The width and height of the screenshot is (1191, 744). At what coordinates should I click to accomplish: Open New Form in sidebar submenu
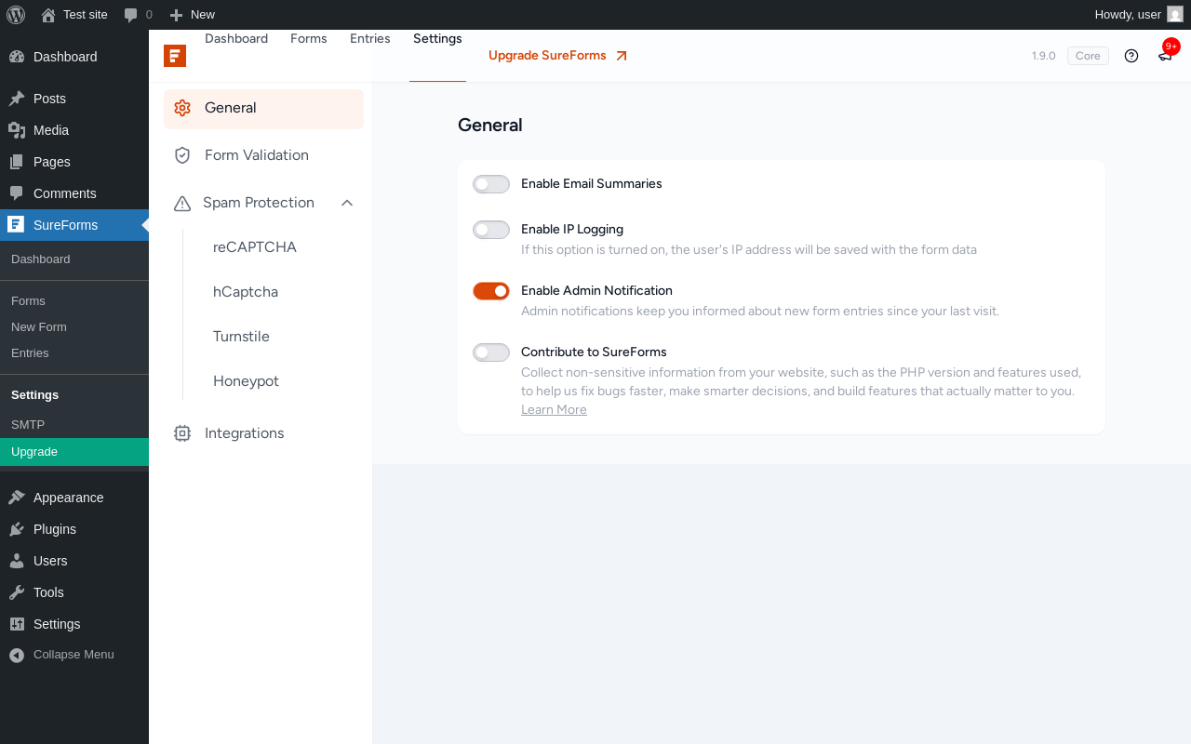[x=39, y=327]
